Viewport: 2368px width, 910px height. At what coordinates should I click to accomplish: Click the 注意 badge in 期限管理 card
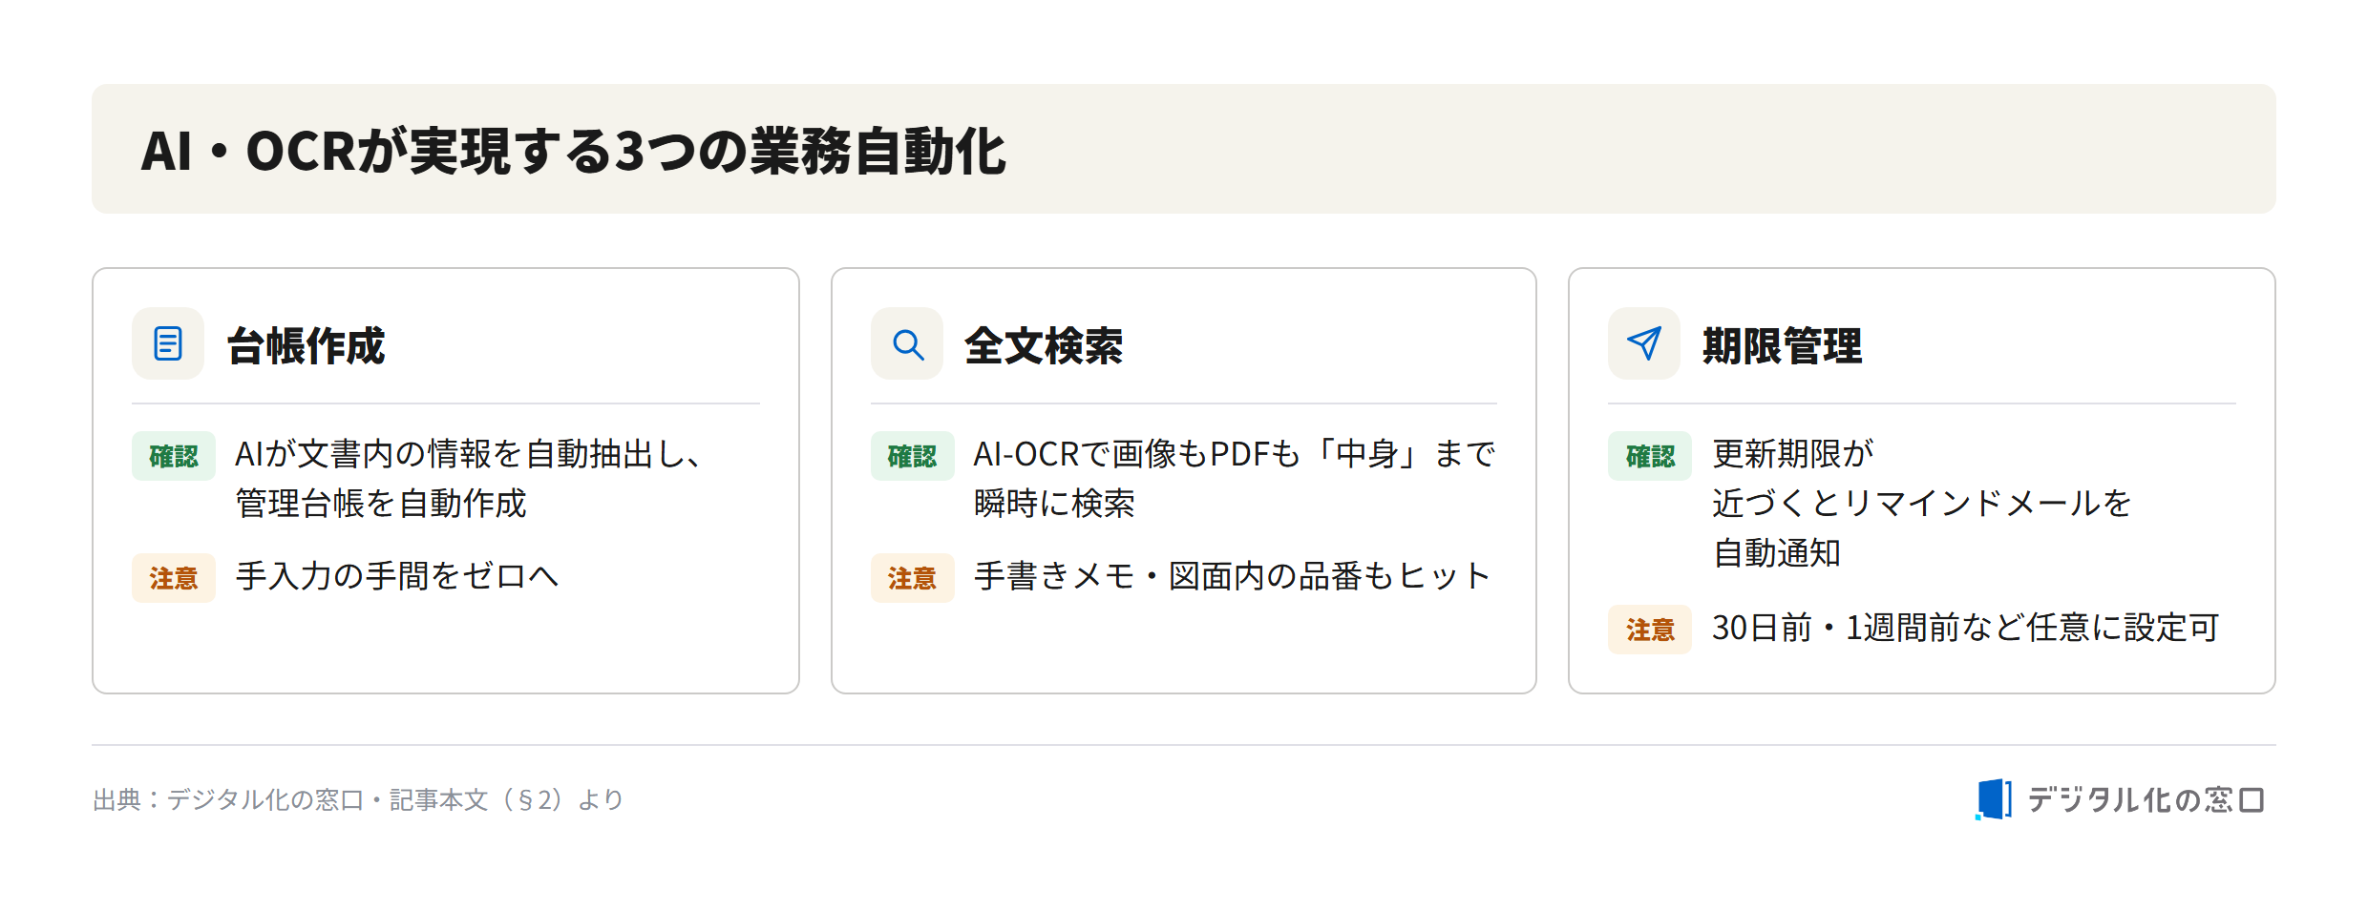[x=1650, y=630]
